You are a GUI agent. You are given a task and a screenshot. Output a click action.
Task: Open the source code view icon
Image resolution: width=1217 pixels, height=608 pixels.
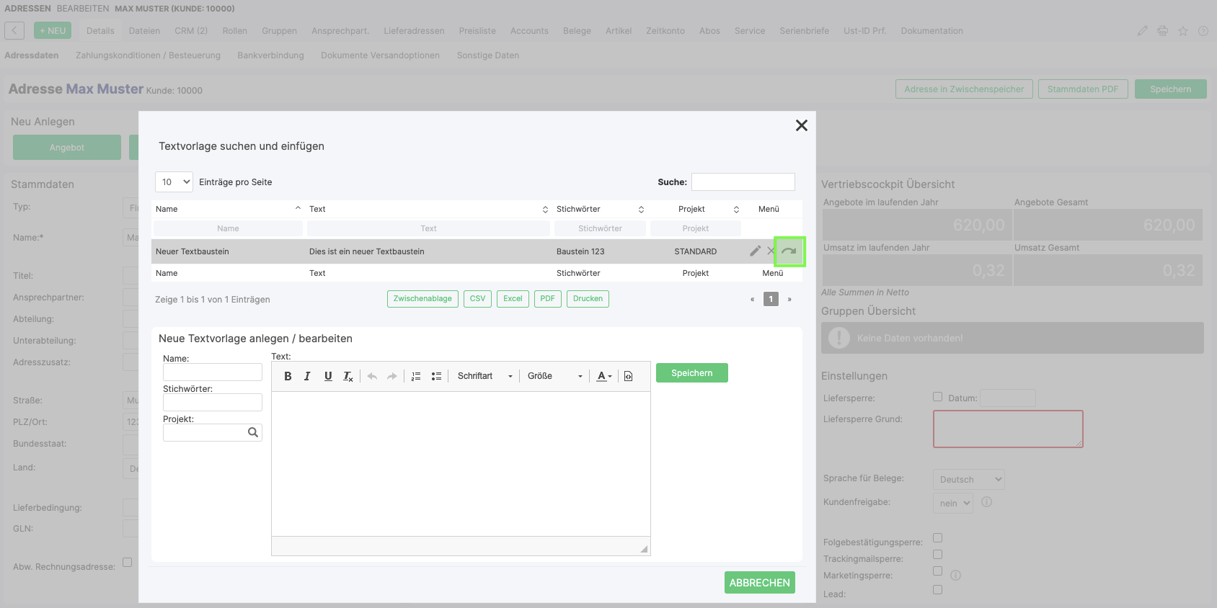click(x=628, y=376)
